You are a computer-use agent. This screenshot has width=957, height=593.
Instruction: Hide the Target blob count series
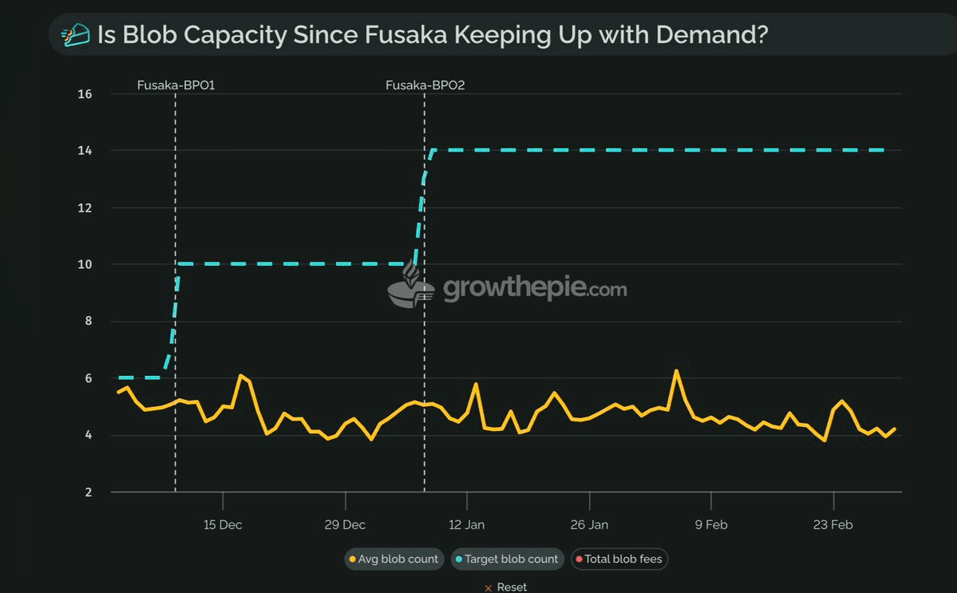(x=507, y=559)
